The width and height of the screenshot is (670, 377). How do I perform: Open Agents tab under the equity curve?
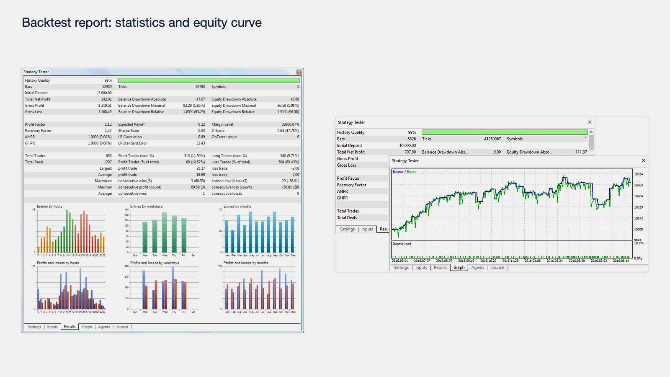tap(478, 268)
